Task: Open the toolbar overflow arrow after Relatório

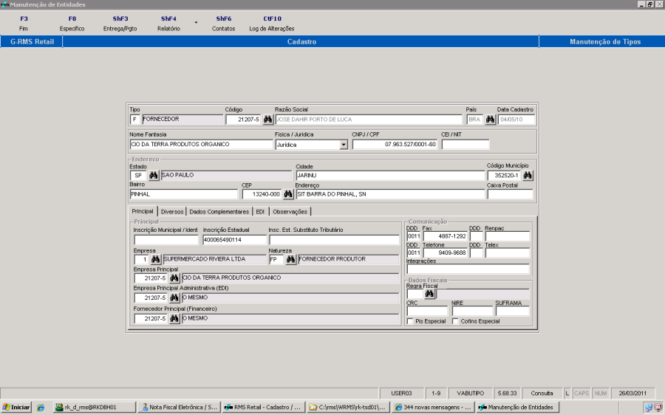Action: 196,22
